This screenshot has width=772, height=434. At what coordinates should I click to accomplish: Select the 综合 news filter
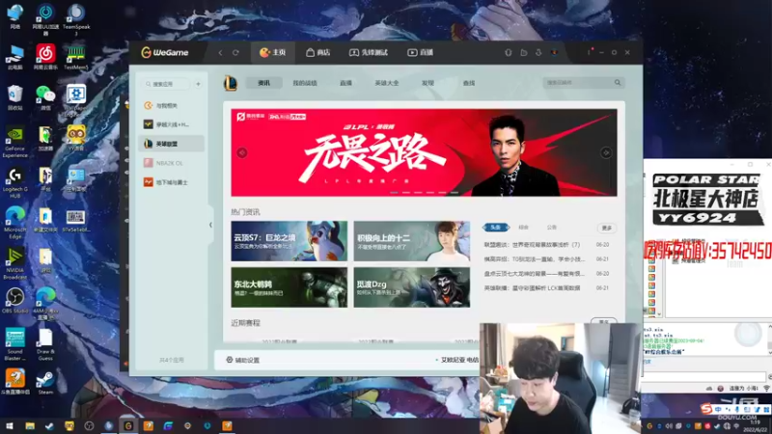523,228
